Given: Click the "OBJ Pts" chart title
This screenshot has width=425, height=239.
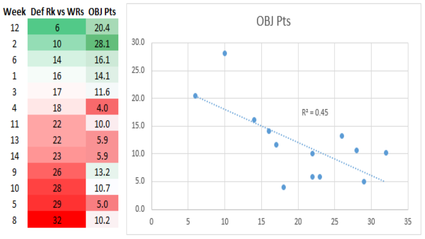Looking at the screenshot, I should [273, 21].
